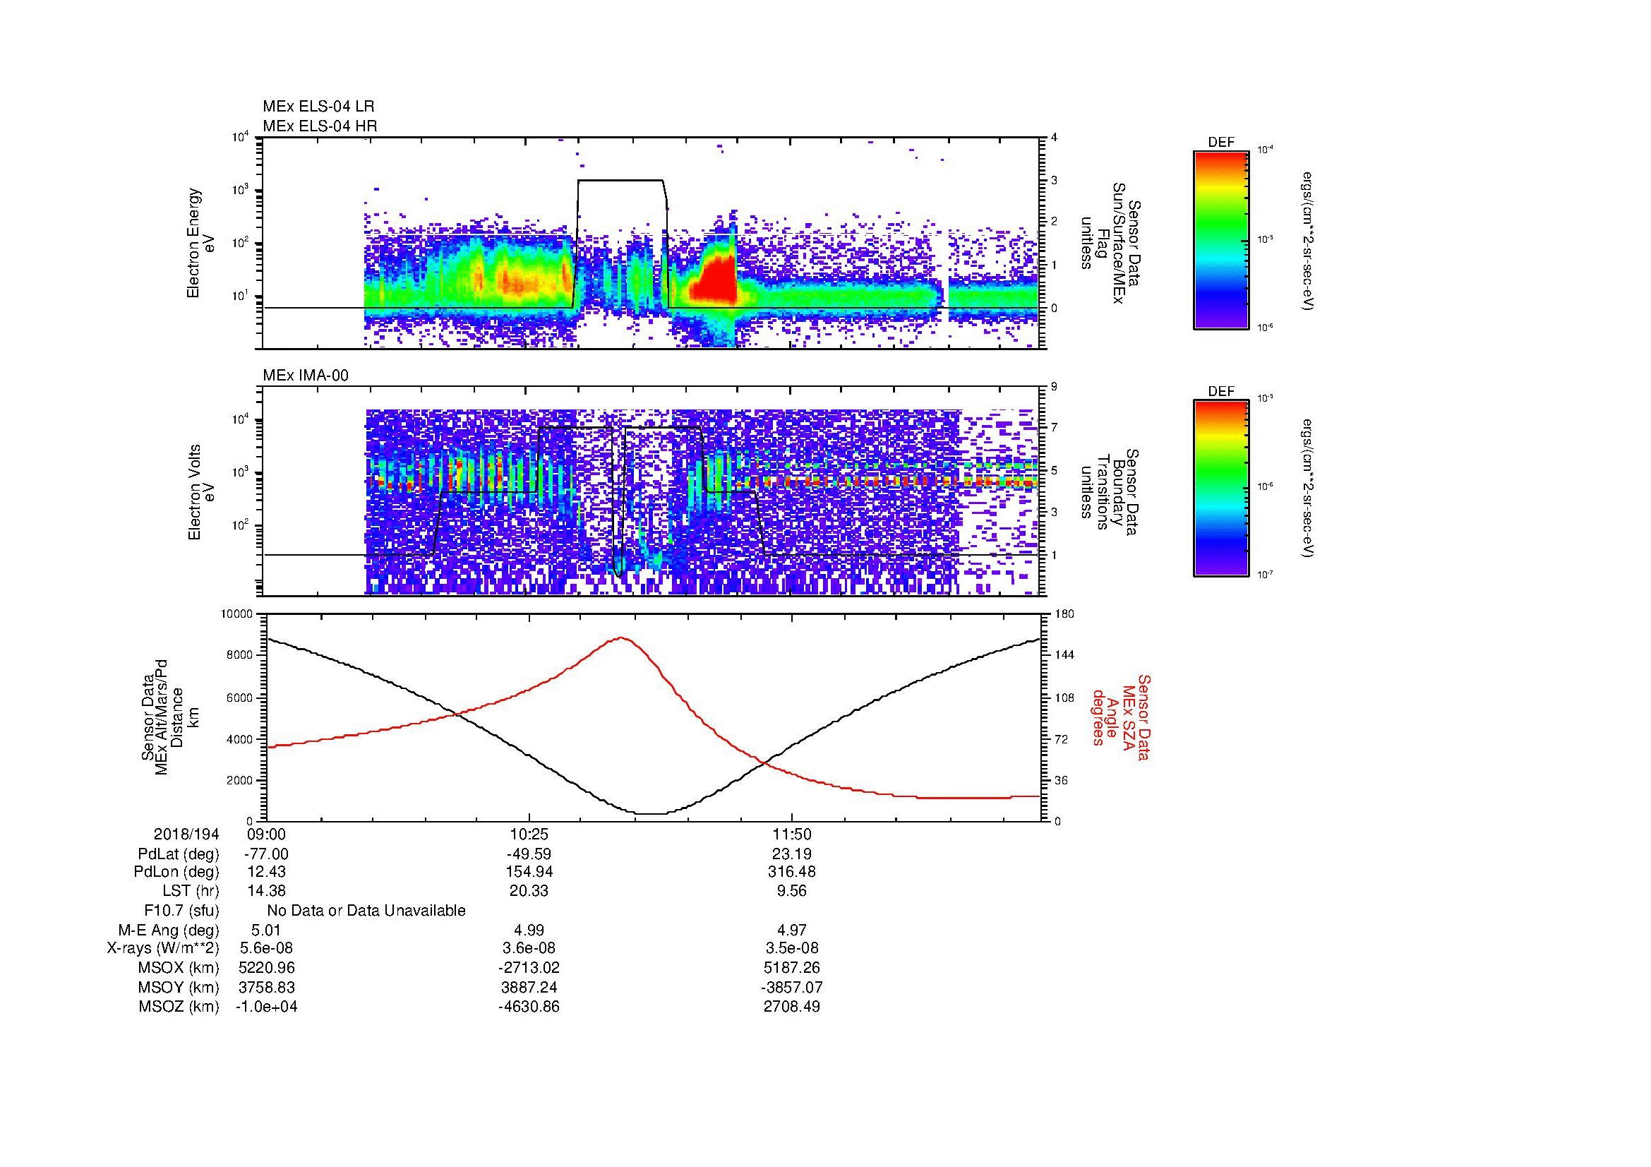
Task: Click the 'LST (hr)' row label
Action: 190,891
